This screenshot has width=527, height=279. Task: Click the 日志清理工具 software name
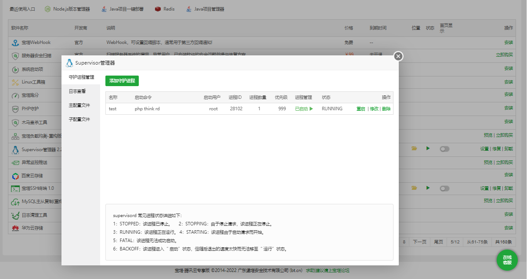[x=34, y=215]
